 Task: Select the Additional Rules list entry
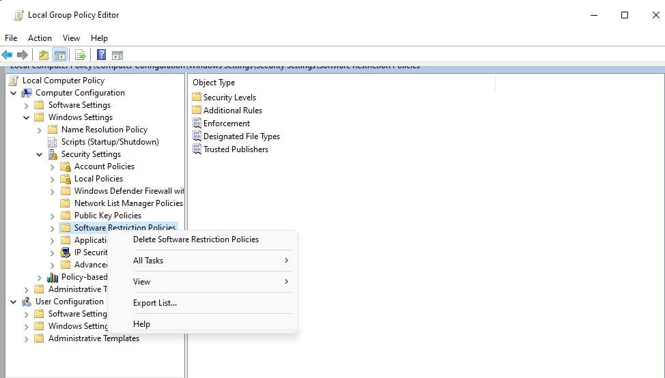pos(233,110)
